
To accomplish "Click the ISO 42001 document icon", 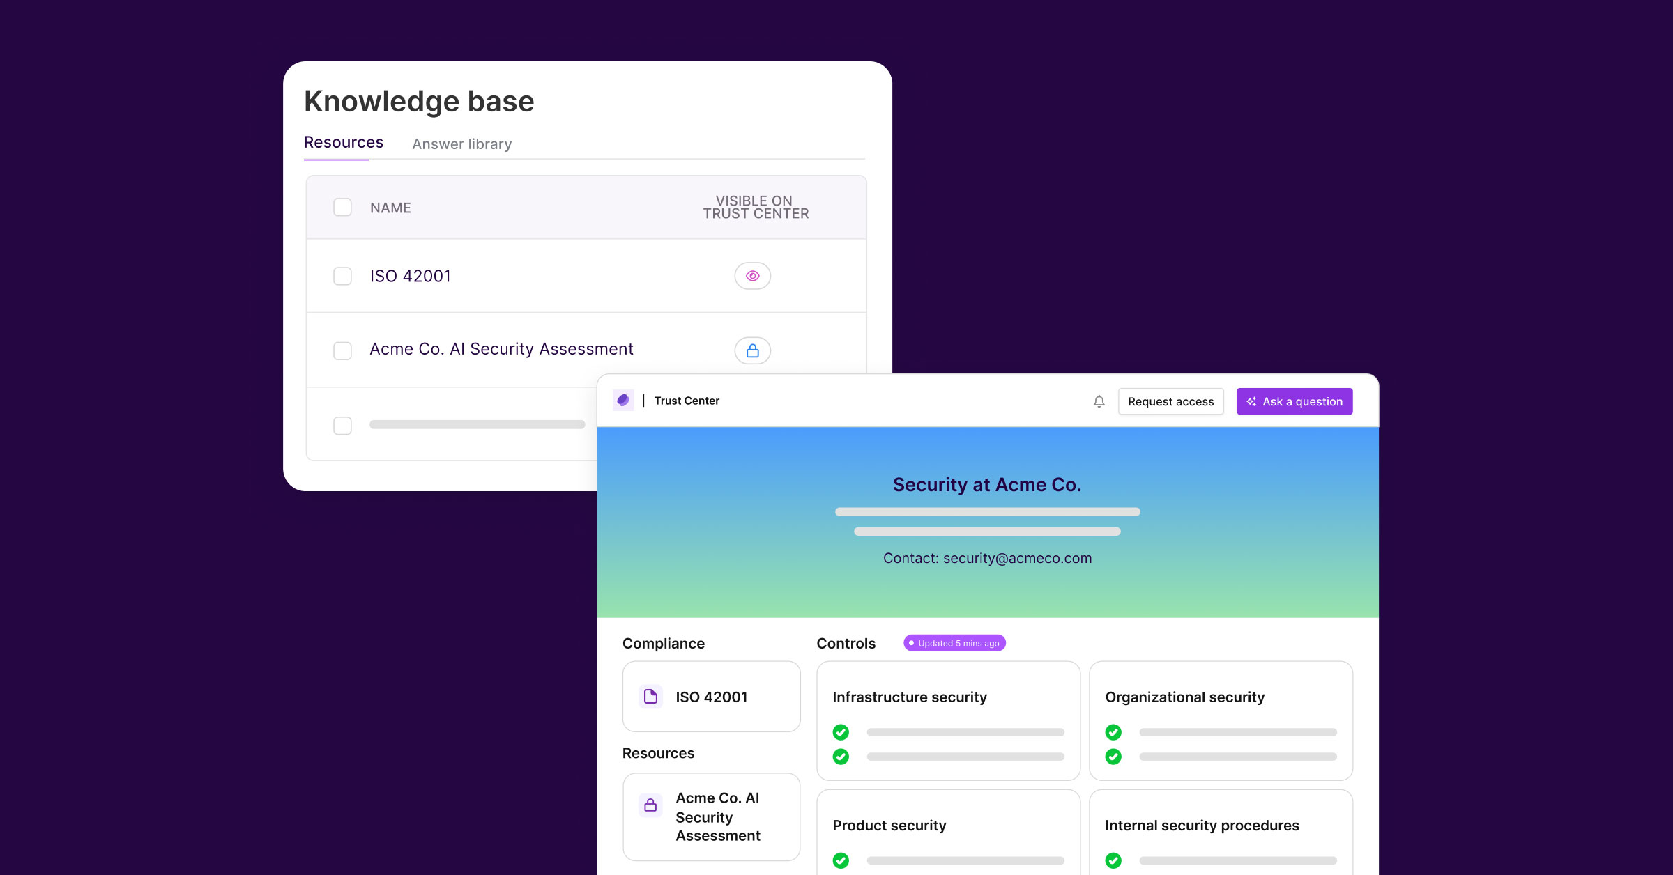I will click(x=650, y=697).
